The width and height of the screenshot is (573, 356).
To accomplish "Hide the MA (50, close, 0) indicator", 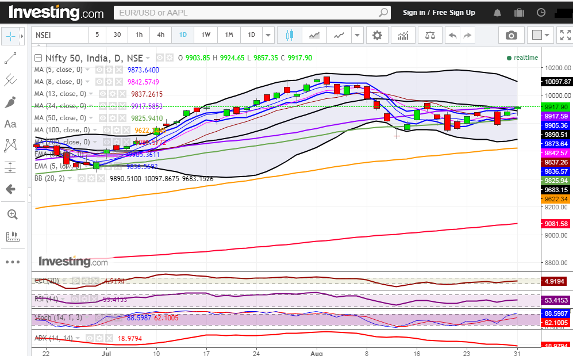I will [103, 118].
